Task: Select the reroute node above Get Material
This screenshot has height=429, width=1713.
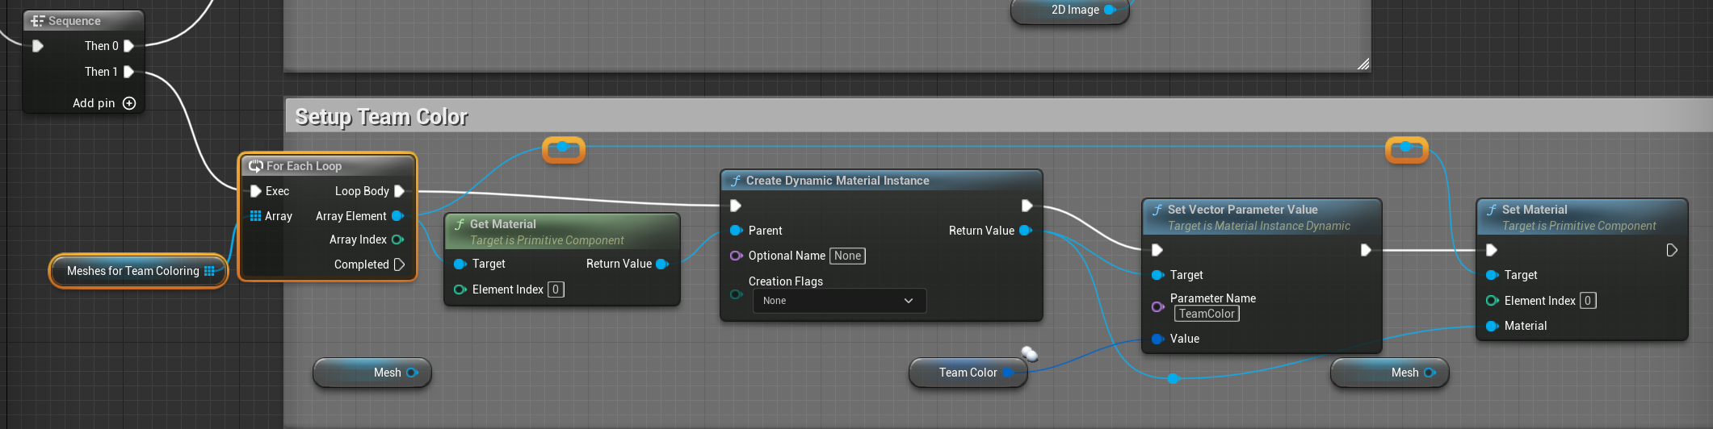Action: click(x=563, y=149)
